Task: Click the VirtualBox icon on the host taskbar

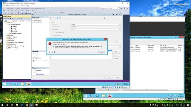Action: (x=31, y=105)
